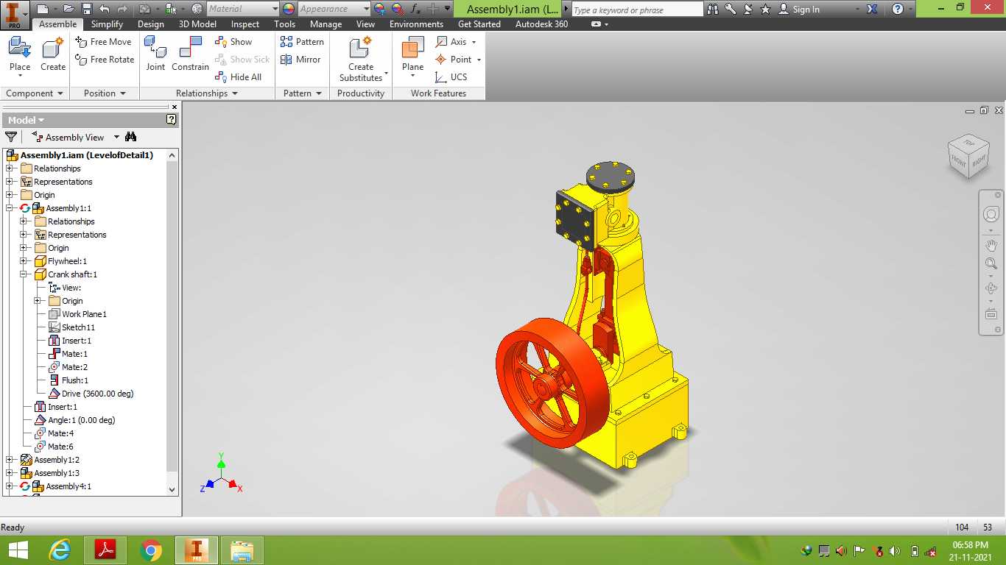Open the Inspect tab
The image size is (1006, 565).
point(245,24)
